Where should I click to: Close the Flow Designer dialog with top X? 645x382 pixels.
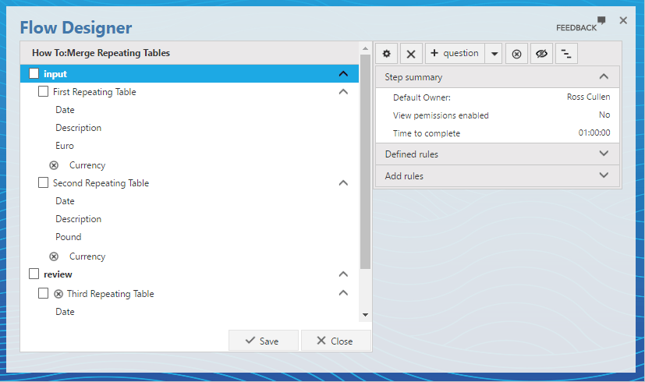pos(623,20)
